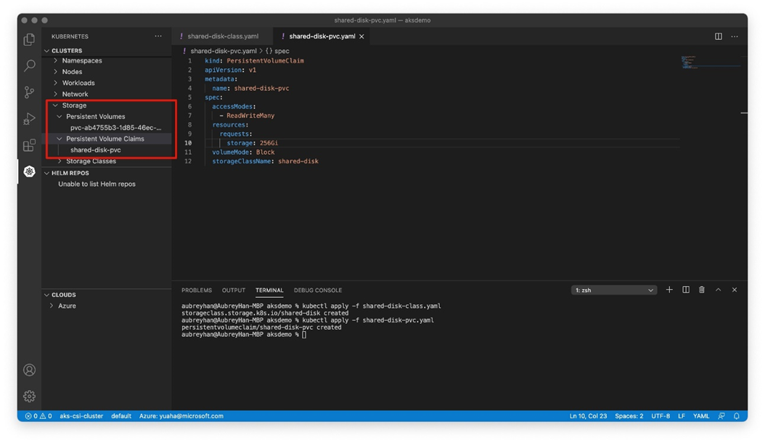Close the shared-disk-pvc.yaml tab
The width and height of the screenshot is (765, 443).
(x=361, y=36)
